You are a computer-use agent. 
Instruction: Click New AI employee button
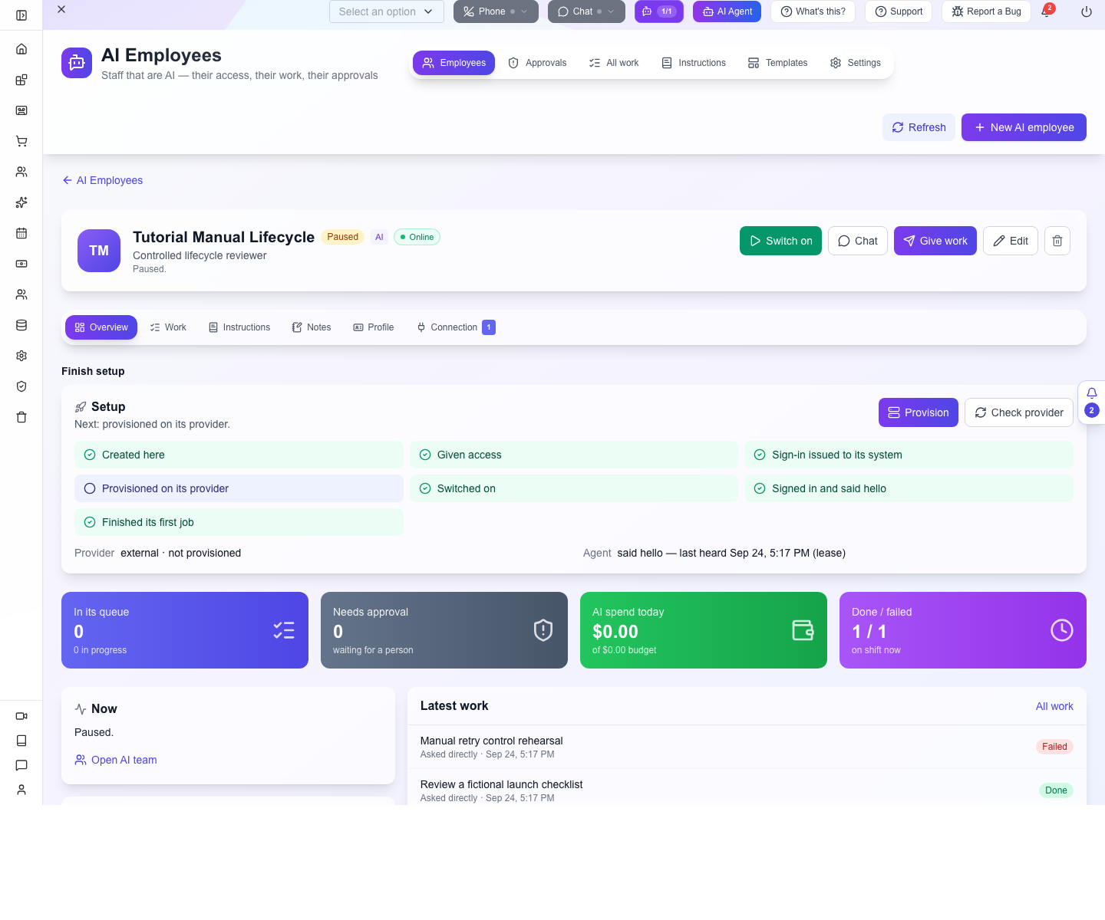point(1024,127)
